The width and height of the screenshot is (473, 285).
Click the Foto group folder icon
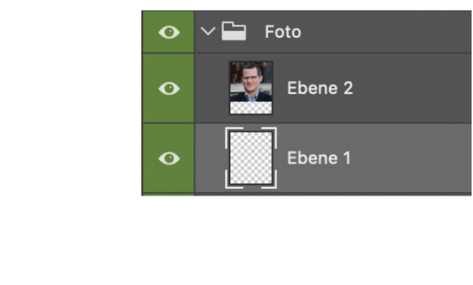[234, 31]
